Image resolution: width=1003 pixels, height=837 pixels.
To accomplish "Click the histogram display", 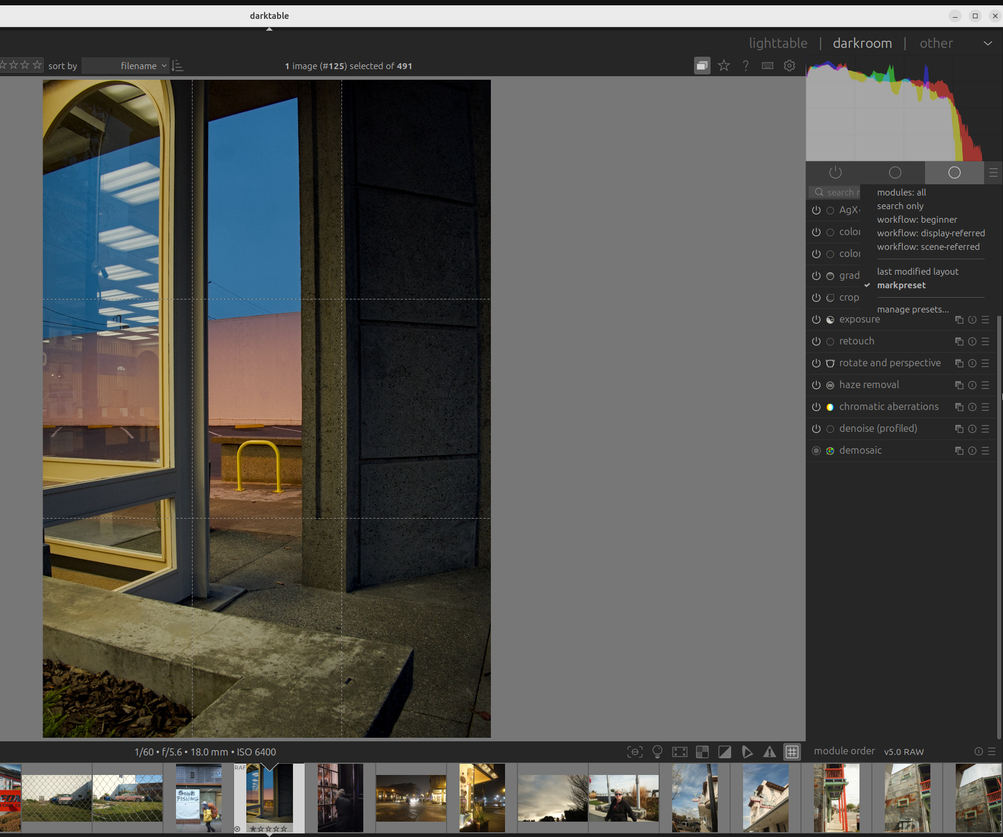I will pos(904,109).
